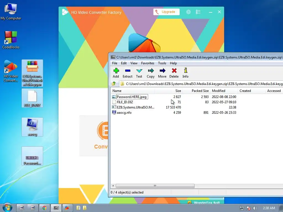
Task: Open the Help menu
Action: [173, 63]
